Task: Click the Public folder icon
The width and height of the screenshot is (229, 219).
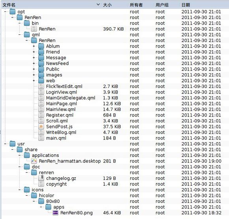Action: pos(41,69)
